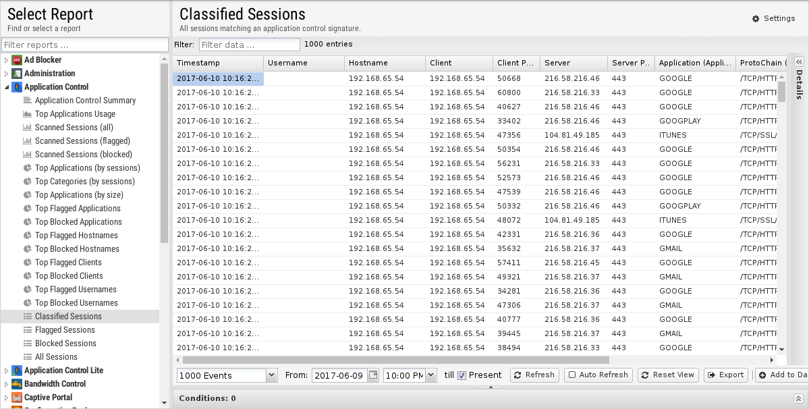
Task: Uncheck the till Present checkbox
Action: pyautogui.click(x=462, y=375)
